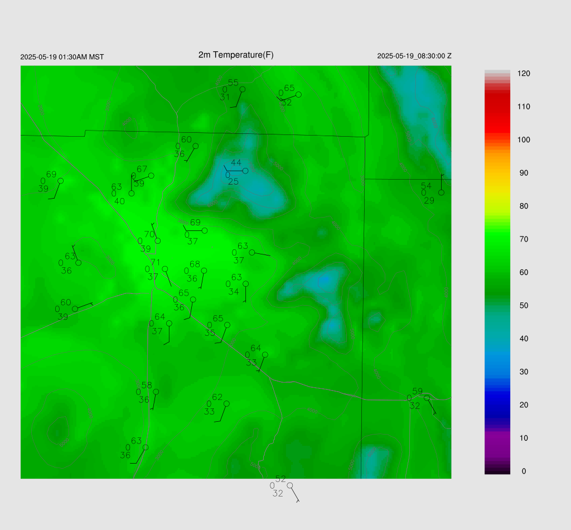
Task: Click the 90 label on the color scale
Action: click(524, 173)
